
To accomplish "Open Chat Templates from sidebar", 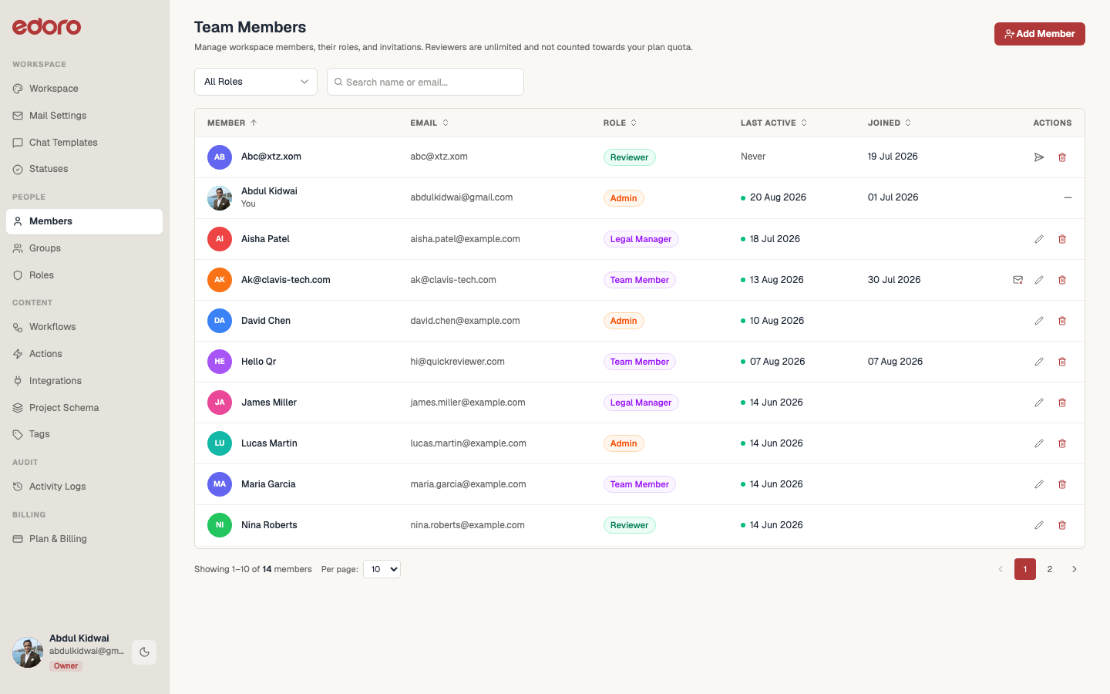I will pyautogui.click(x=85, y=143).
